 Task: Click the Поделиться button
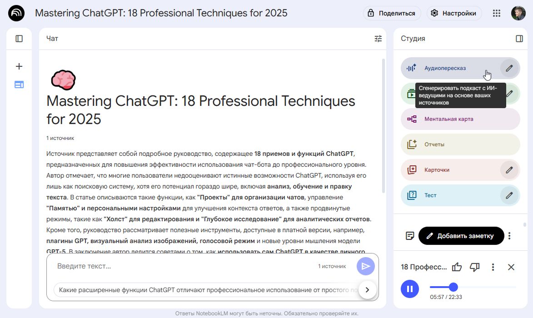392,13
